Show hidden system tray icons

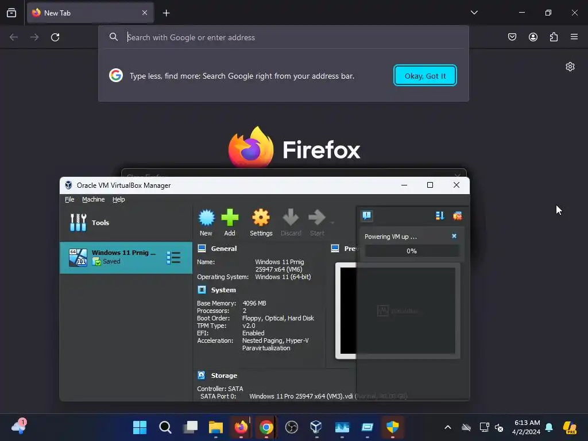pyautogui.click(x=448, y=427)
